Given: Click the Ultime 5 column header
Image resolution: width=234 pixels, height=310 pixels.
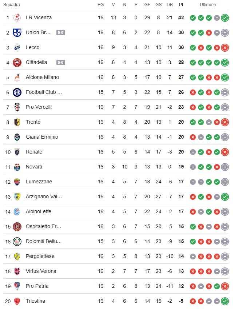Looking at the screenshot, I should (x=208, y=5).
